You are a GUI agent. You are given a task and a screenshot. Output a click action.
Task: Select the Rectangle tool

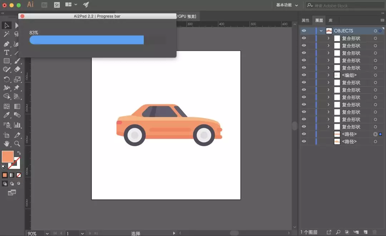point(7,61)
